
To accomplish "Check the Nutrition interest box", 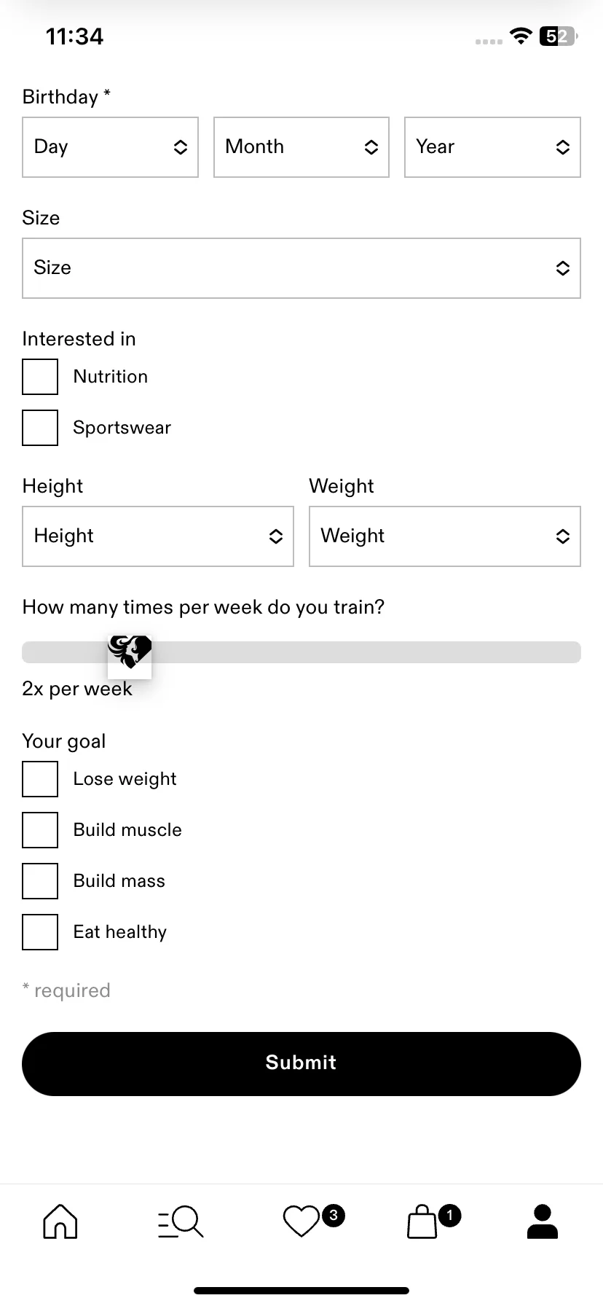I will 40,377.
